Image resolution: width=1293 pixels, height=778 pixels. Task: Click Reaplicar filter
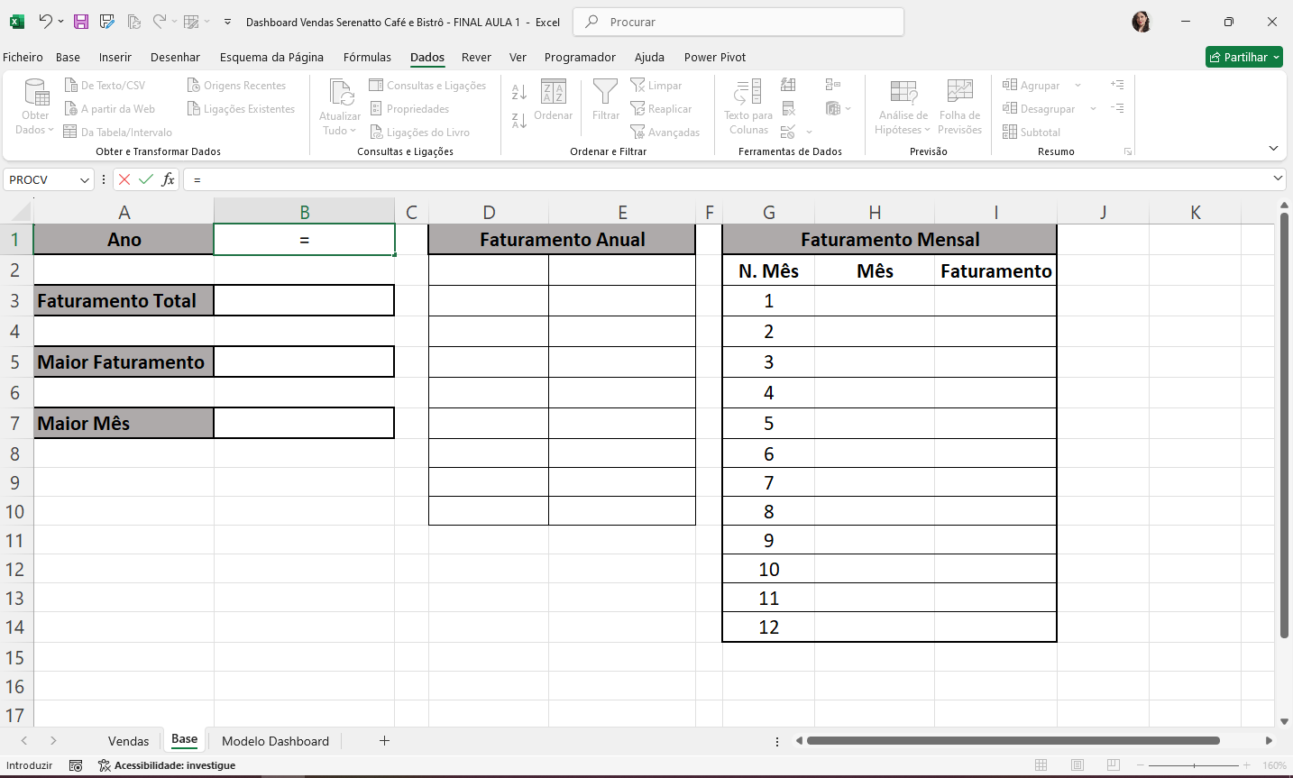coord(661,109)
